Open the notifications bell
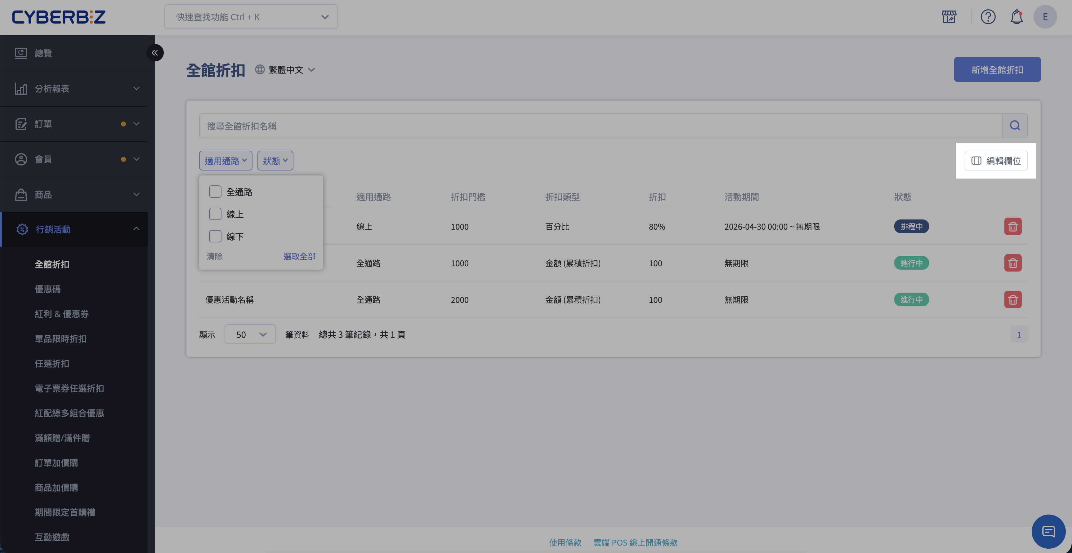The height and width of the screenshot is (553, 1072). (1017, 17)
